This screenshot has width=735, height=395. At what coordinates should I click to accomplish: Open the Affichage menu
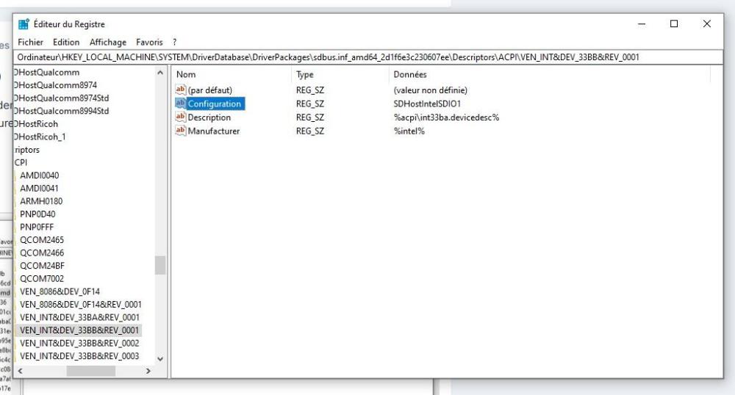coord(108,42)
